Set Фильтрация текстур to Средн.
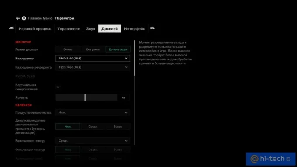Viewport: 297px width, 167px height. (x=93, y=150)
